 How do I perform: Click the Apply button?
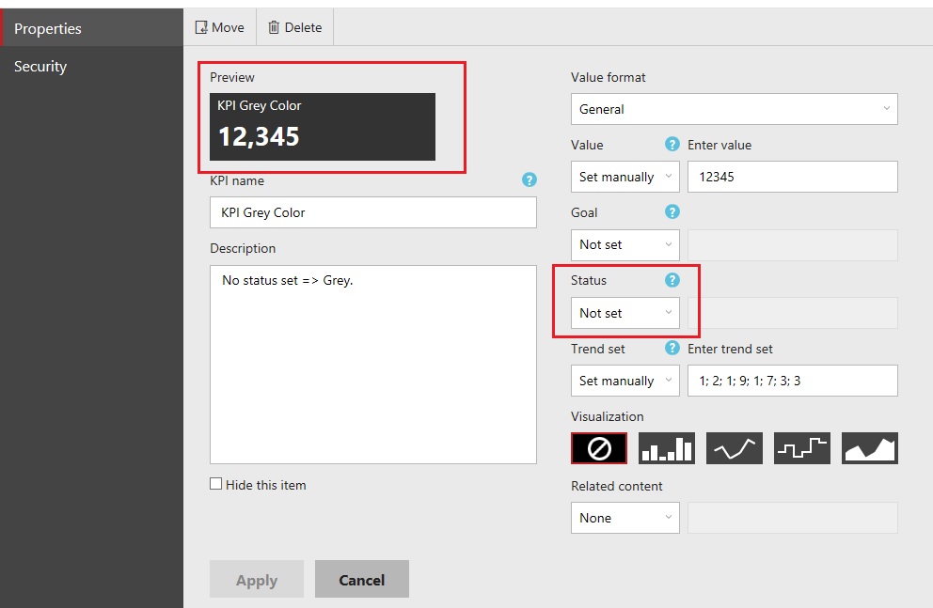(257, 579)
